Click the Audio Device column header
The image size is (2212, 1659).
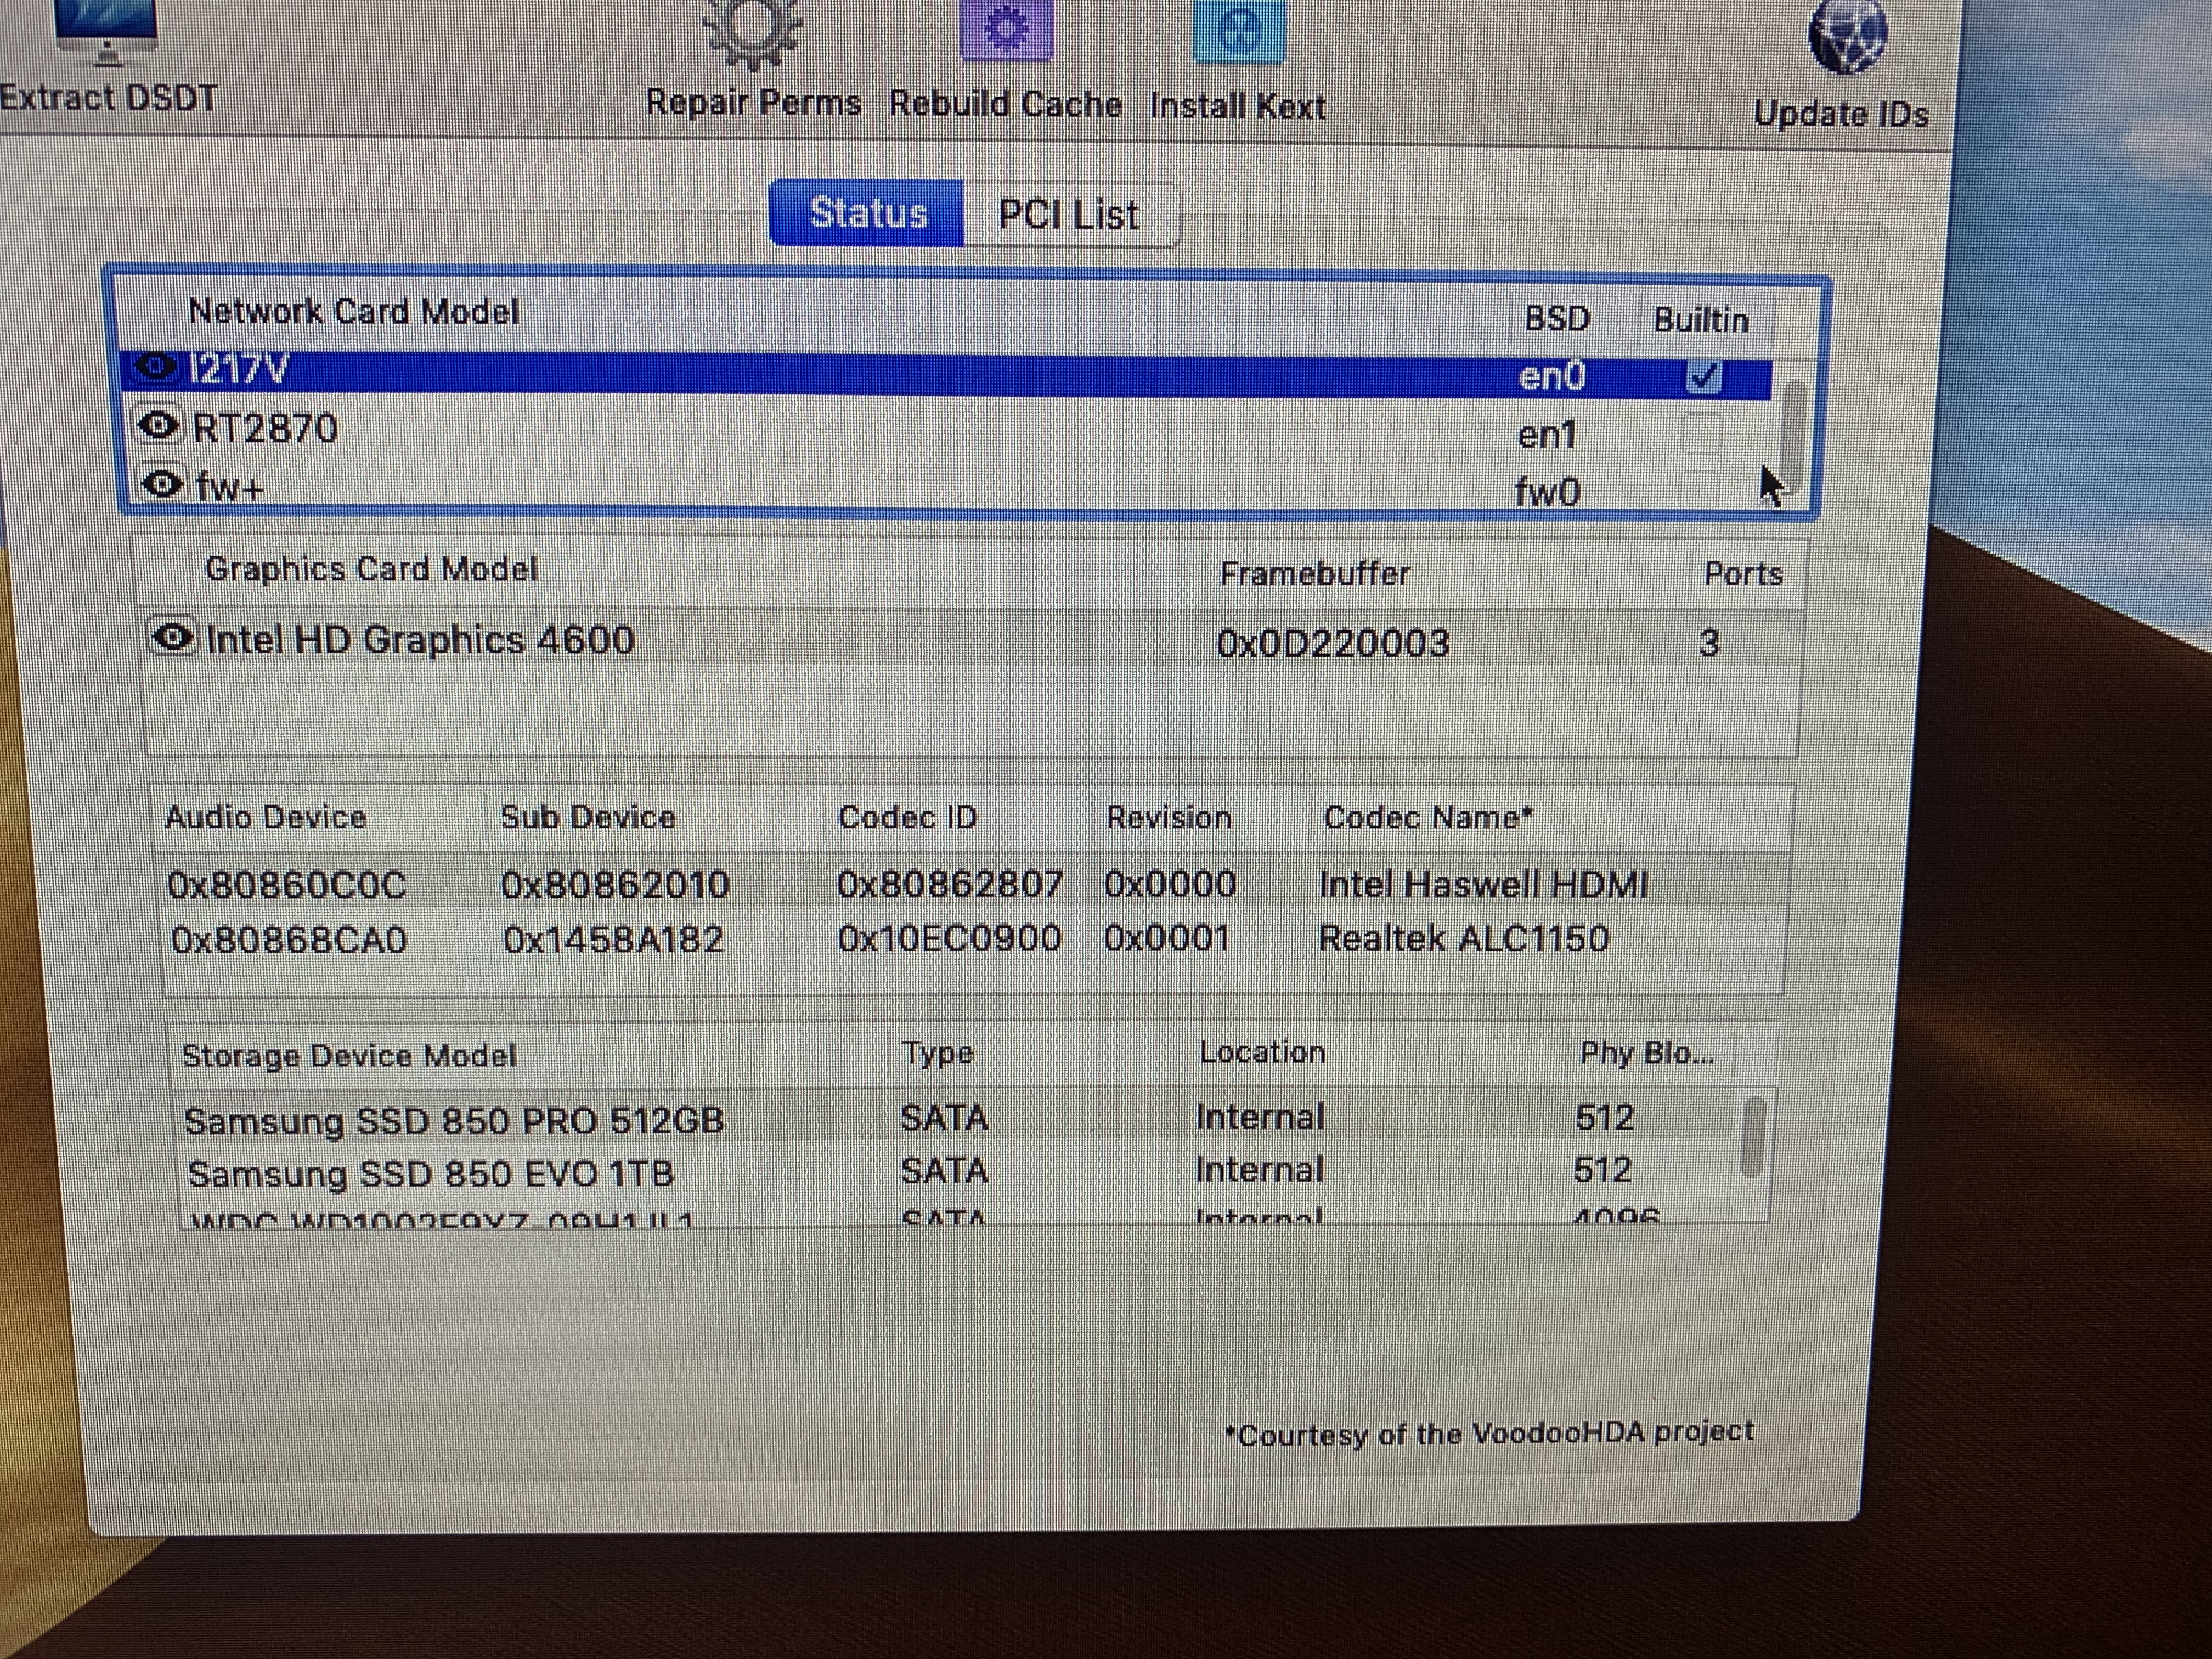coord(266,817)
